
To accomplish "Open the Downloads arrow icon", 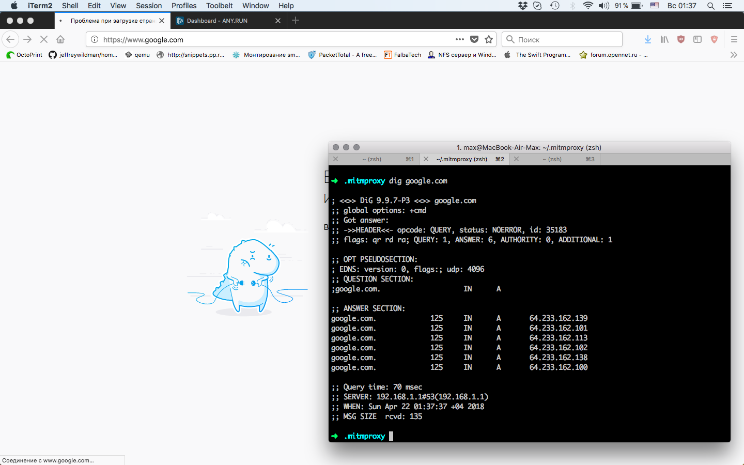I will [648, 39].
